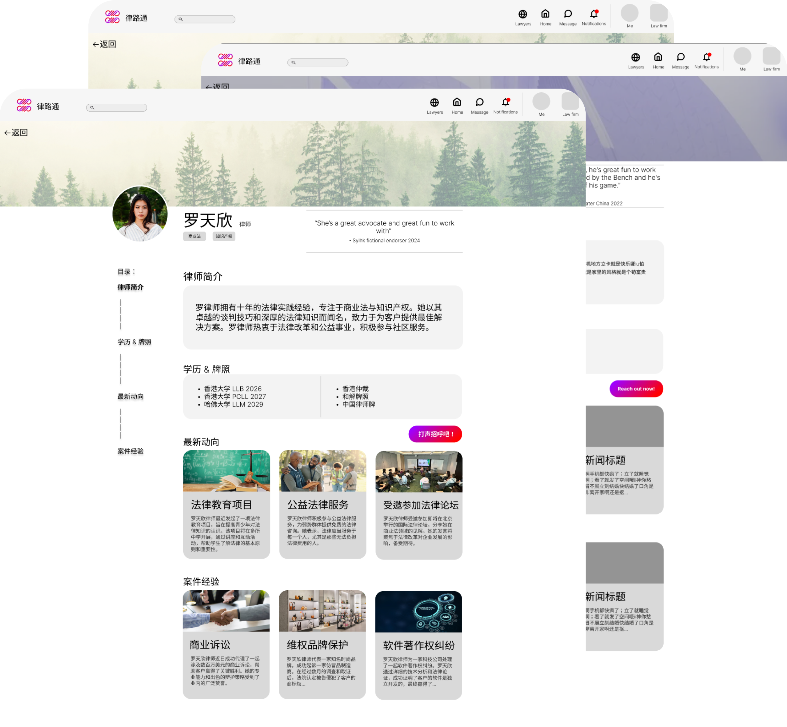This screenshot has width=787, height=727.
Task: Click the 打声招呼吧！ button
Action: pyautogui.click(x=435, y=434)
